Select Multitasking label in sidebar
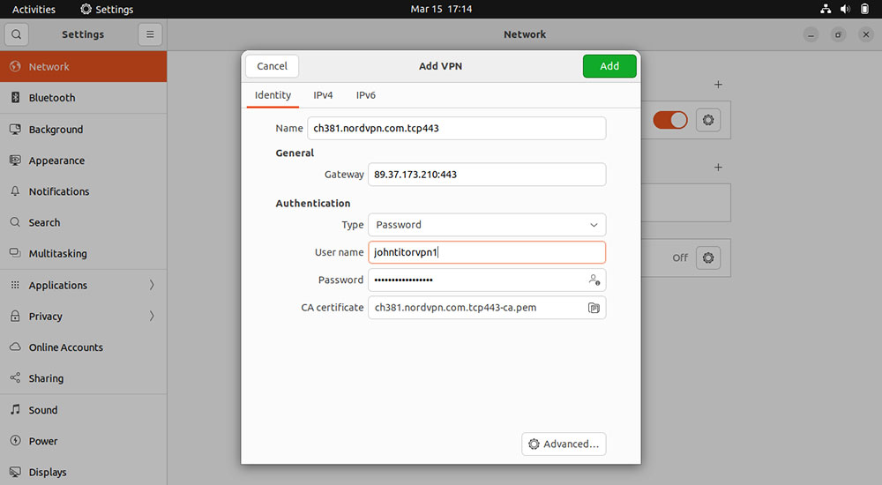 (58, 254)
